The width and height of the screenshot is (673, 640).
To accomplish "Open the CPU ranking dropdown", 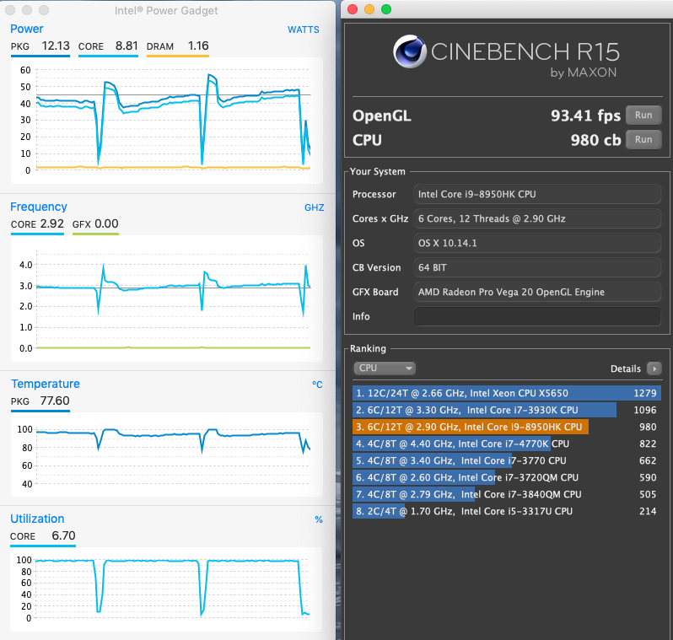I will tap(384, 368).
